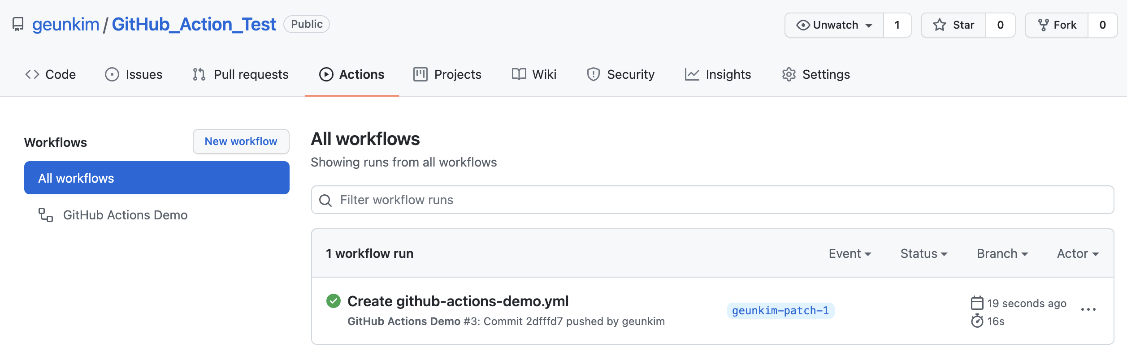Open the Wiki tab
Screen dimensions: 1127x351
[534, 74]
